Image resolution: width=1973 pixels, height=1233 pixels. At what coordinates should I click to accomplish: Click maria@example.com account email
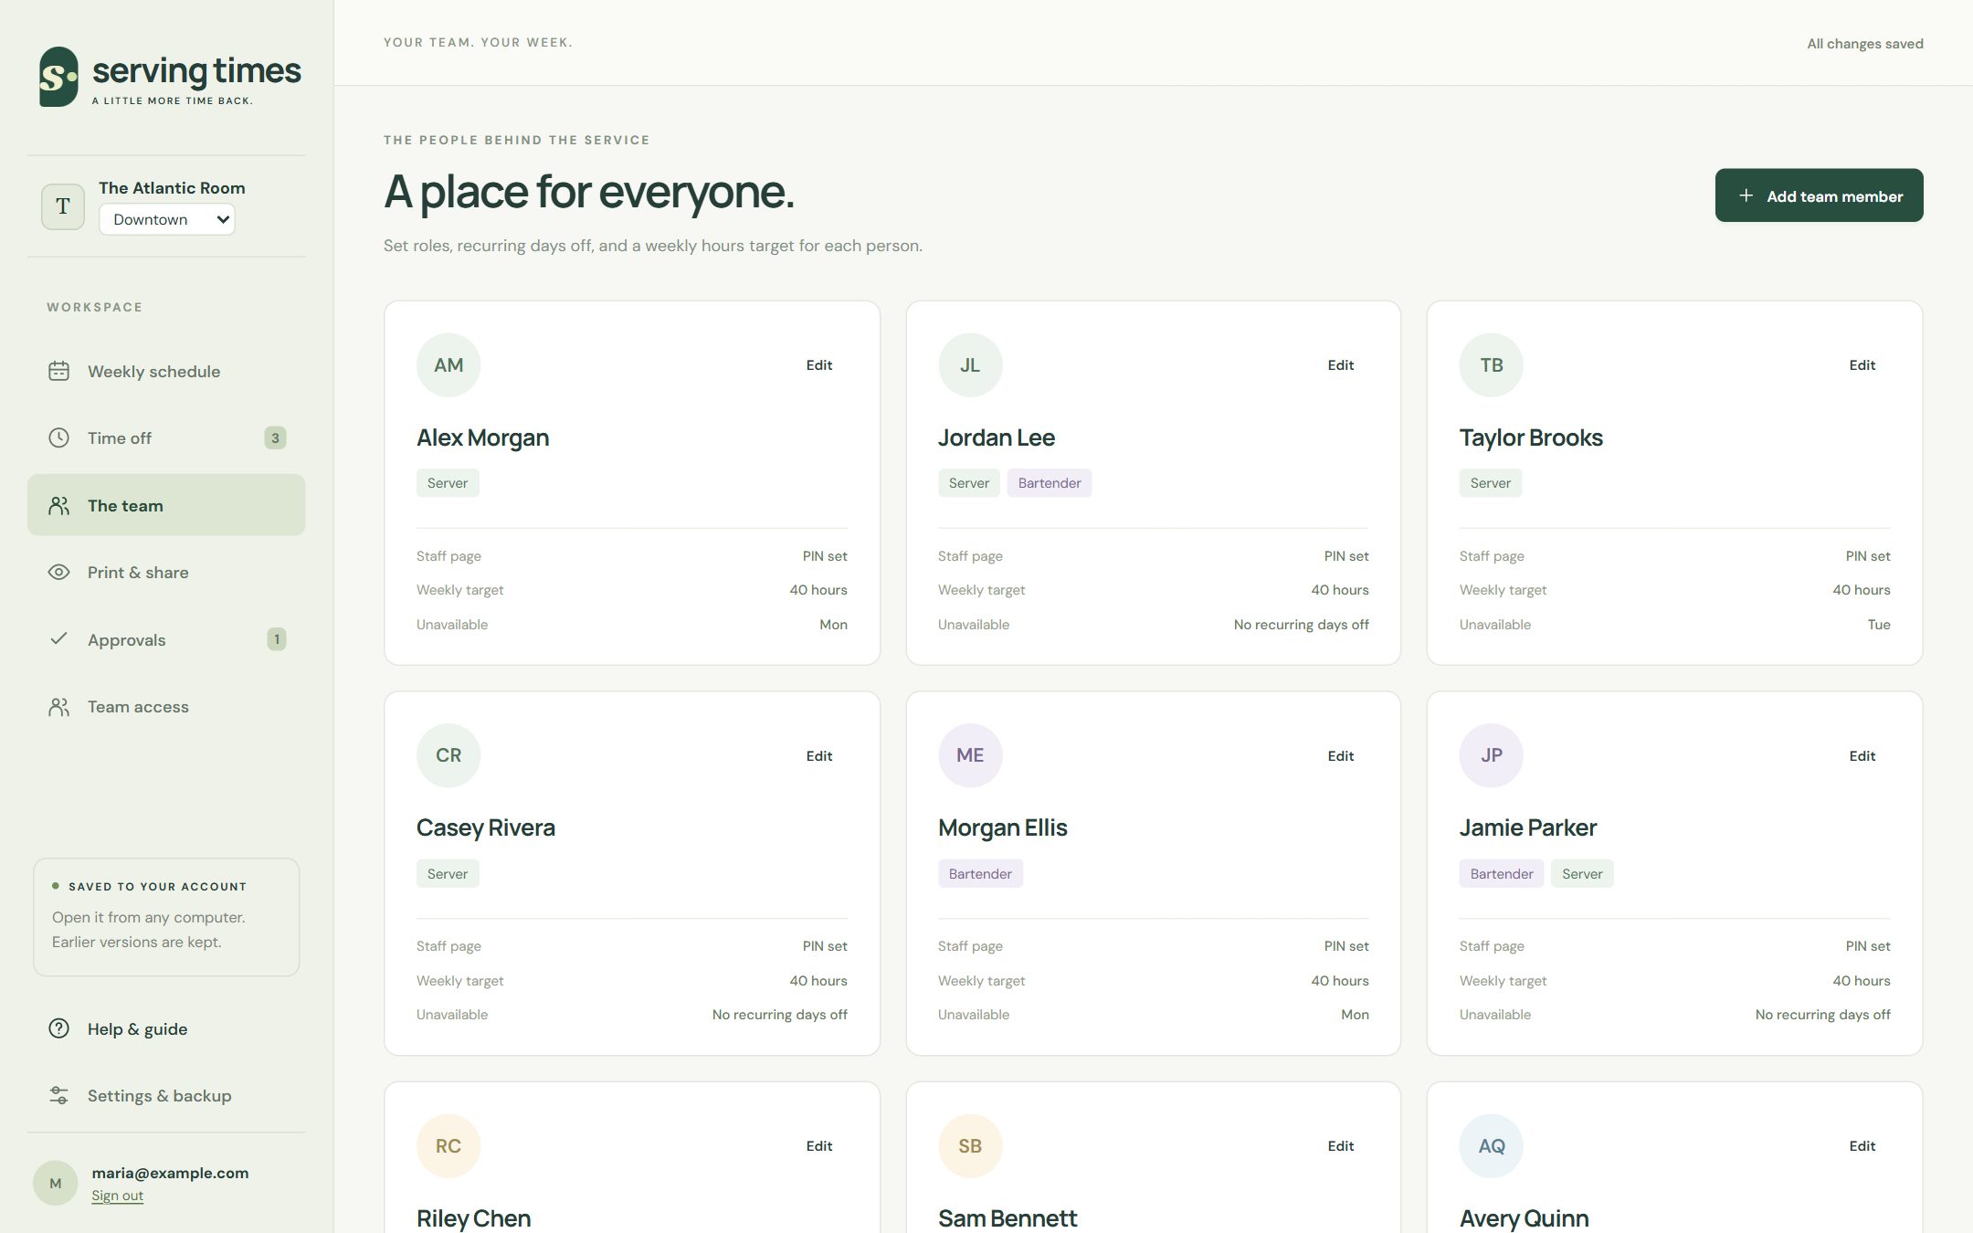point(170,1173)
